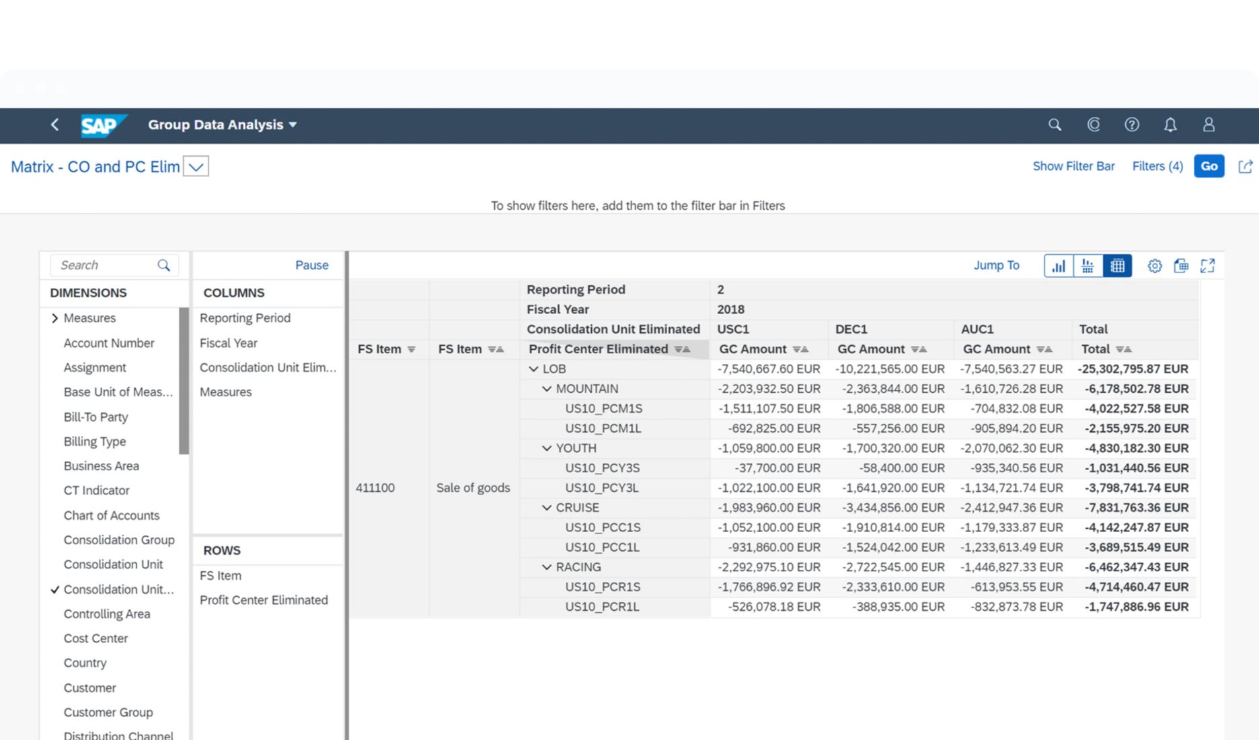Collapse the CRUISE profit center group
The width and height of the screenshot is (1259, 740).
[547, 507]
